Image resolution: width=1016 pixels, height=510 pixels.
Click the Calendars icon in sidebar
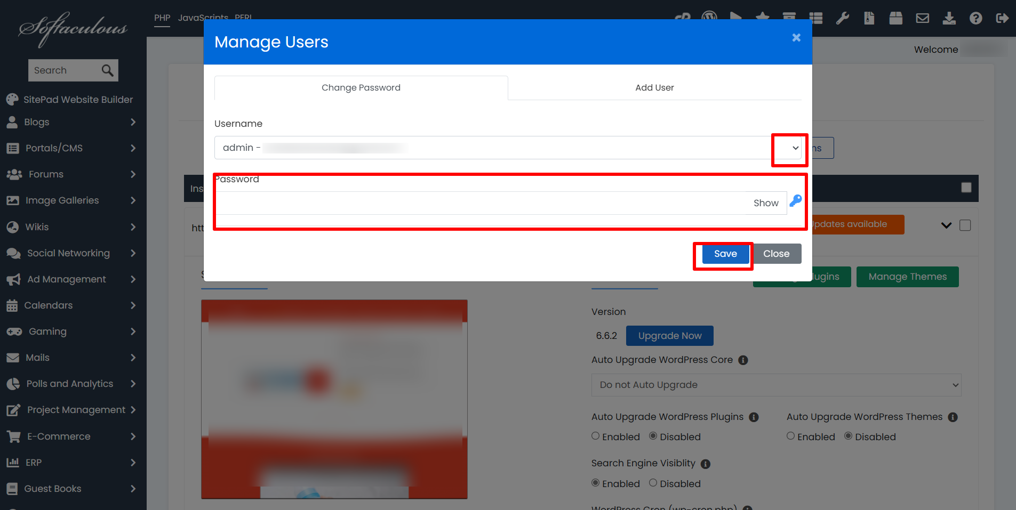(x=12, y=305)
